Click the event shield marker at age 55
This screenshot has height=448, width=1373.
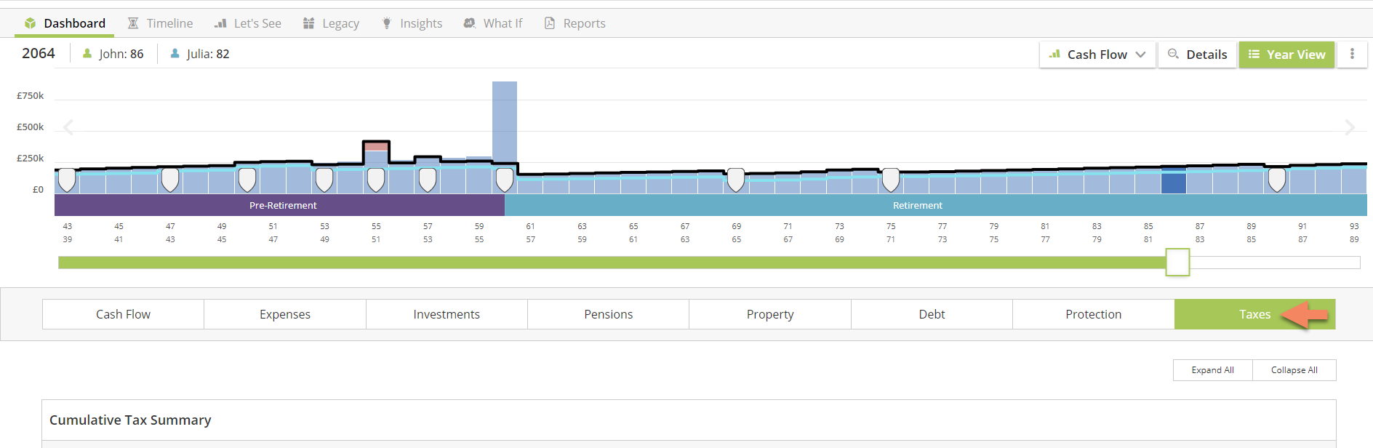376,179
